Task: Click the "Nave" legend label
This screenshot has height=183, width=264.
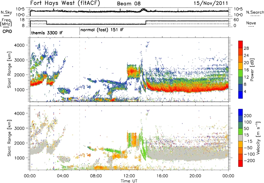Action: pos(251,23)
